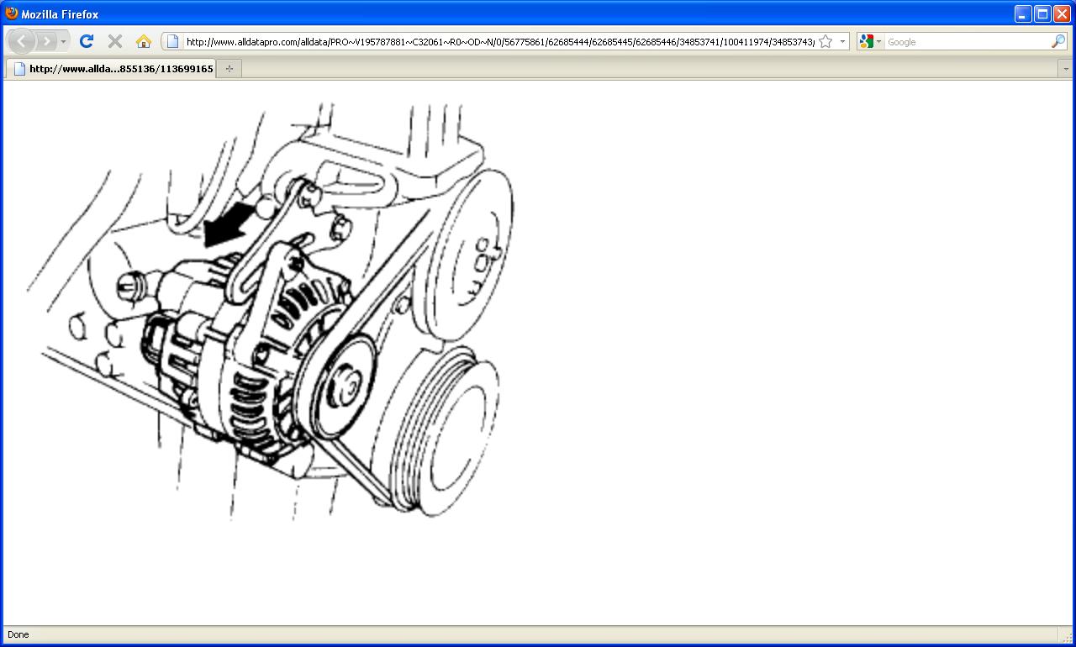
Task: Choose a search engine from Google icon
Action: pos(870,41)
